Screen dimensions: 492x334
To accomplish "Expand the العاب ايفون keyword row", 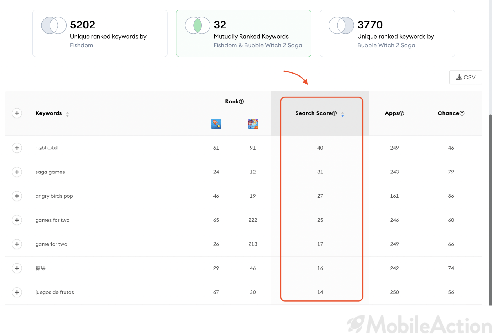I will tap(17, 148).
